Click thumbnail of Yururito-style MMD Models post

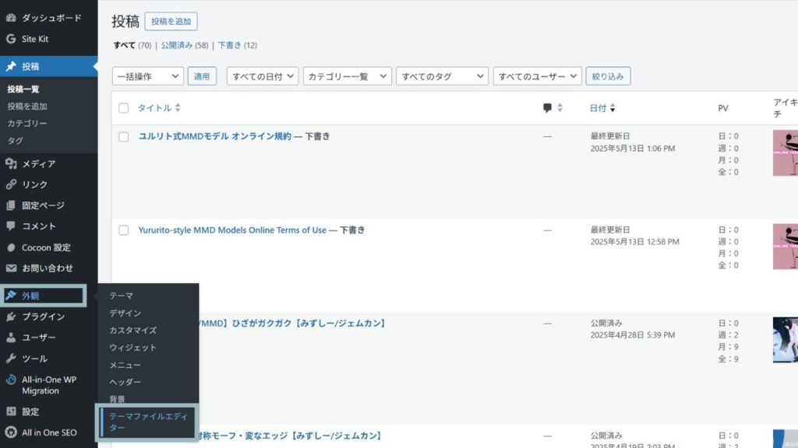[786, 247]
